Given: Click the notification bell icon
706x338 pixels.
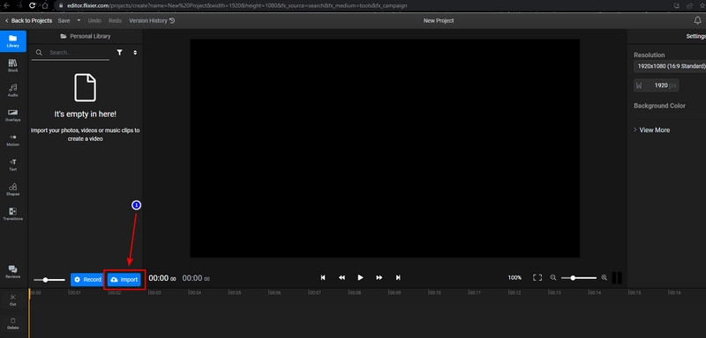Looking at the screenshot, I should [697, 20].
